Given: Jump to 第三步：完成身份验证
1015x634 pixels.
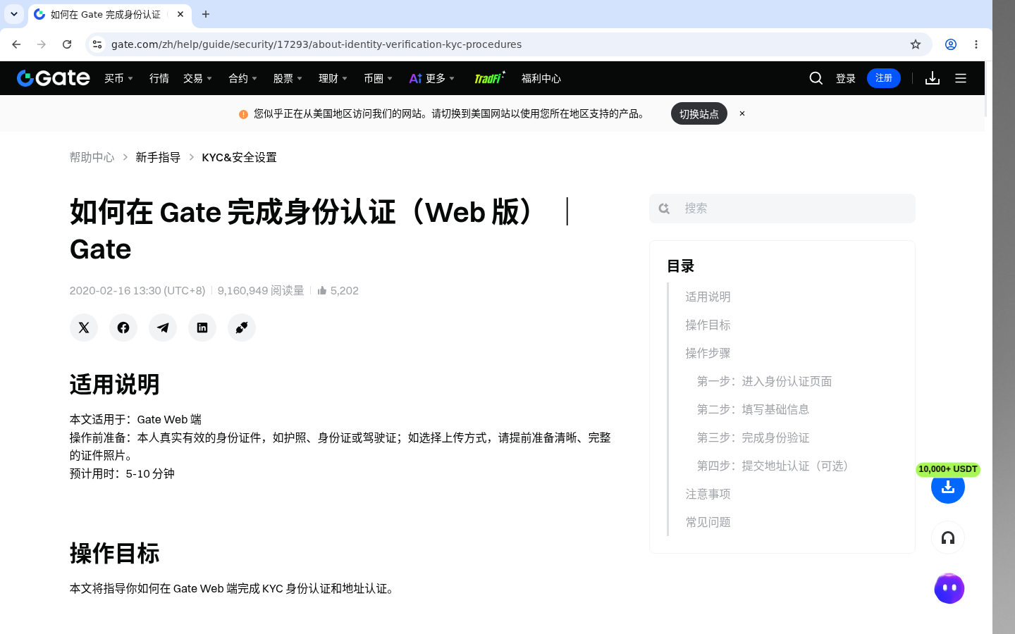Looking at the screenshot, I should tap(753, 437).
